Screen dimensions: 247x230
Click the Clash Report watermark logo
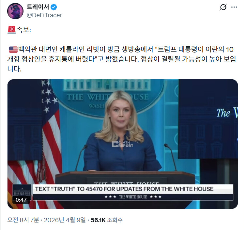pyautogui.click(x=123, y=144)
